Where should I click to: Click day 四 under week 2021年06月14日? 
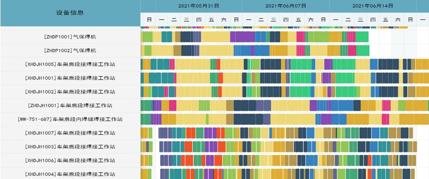point(373,19)
